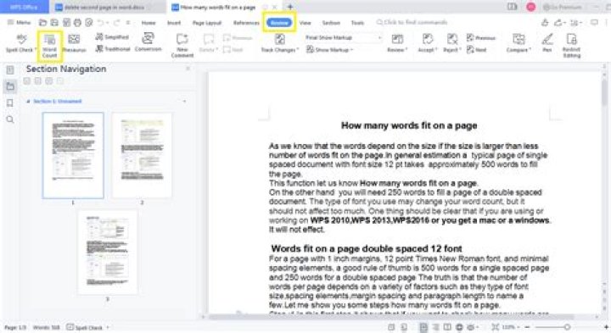
Task: Select page 1 thumbnail
Action: 73,155
